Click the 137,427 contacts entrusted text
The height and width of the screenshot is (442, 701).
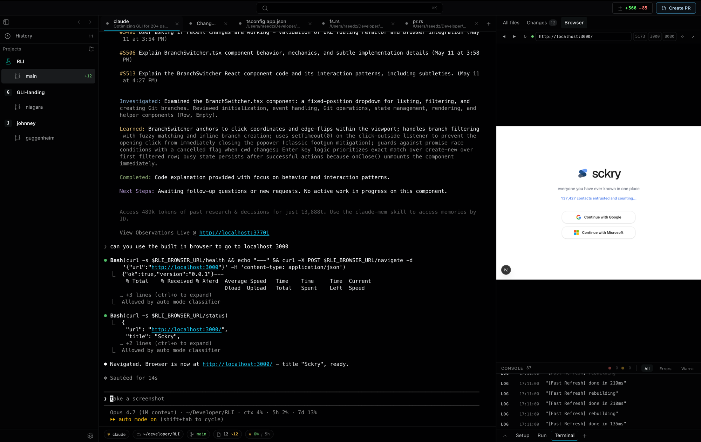(x=599, y=198)
